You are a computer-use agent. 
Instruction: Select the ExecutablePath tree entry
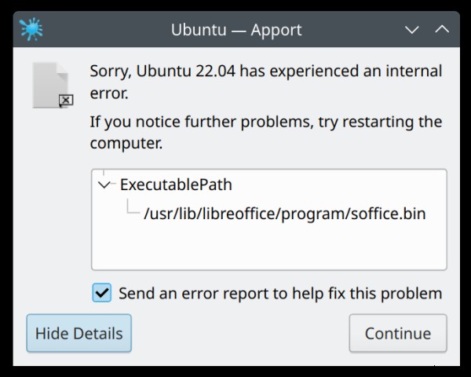point(176,185)
